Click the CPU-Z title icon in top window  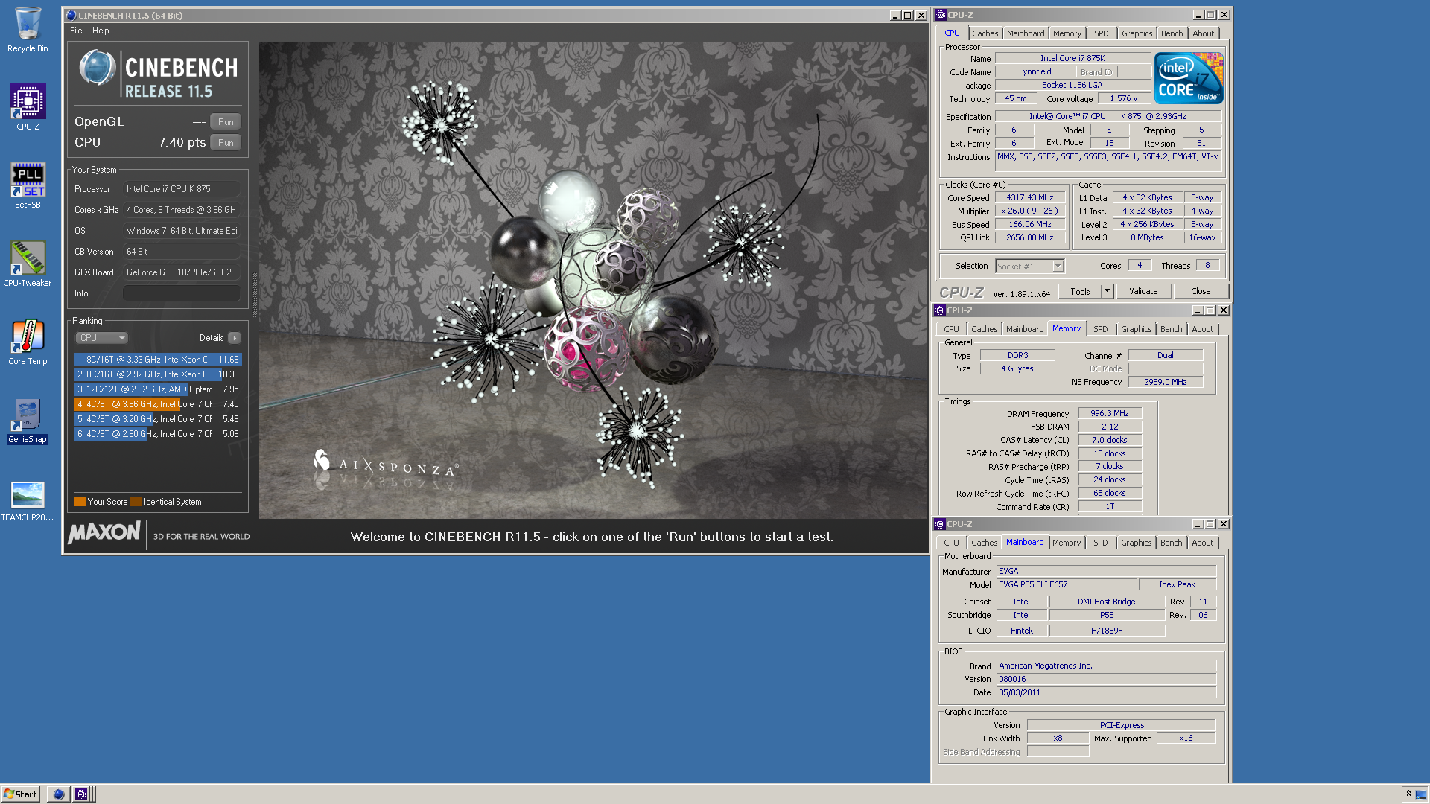click(941, 15)
